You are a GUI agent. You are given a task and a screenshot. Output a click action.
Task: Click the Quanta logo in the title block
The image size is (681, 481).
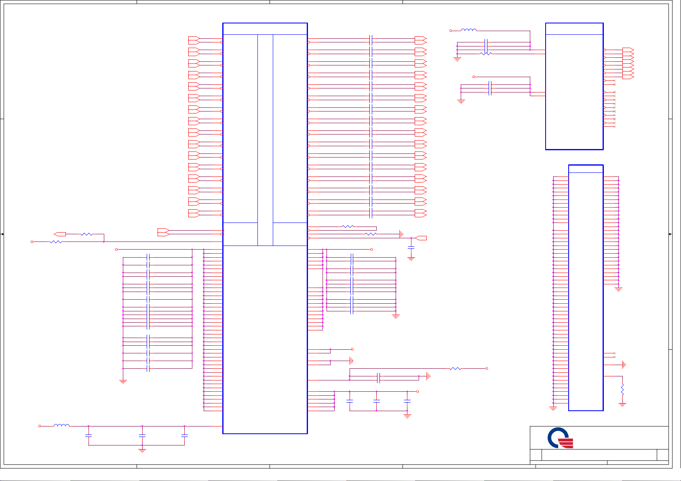pos(561,438)
